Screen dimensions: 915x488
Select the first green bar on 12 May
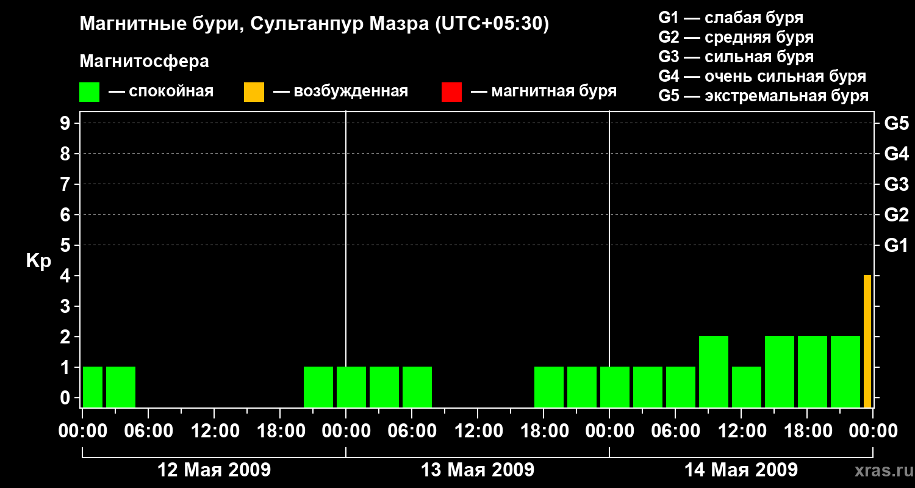[93, 387]
